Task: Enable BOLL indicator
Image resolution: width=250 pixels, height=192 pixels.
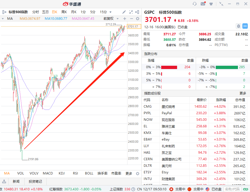Action: pyautogui.click(x=89, y=173)
